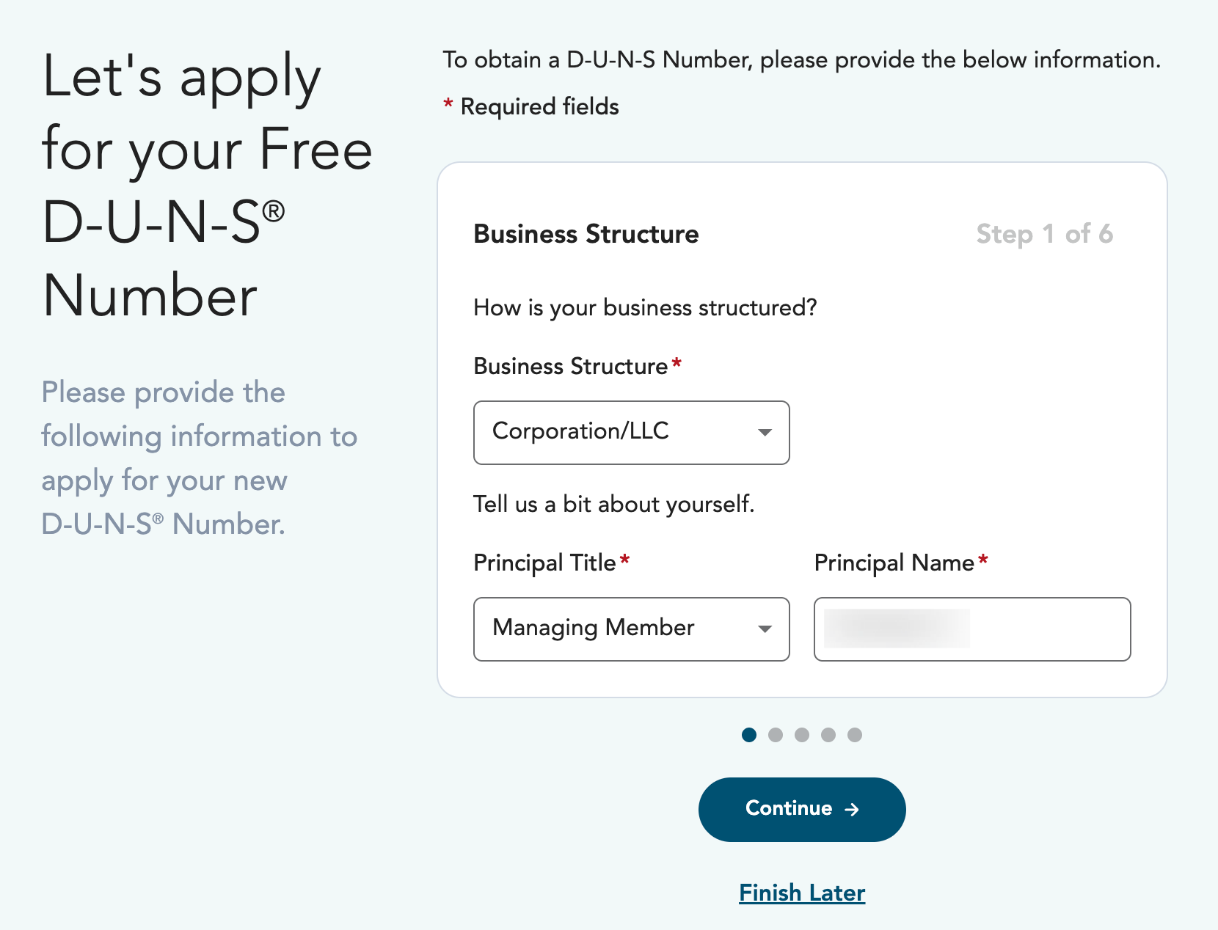
Task: Select the first, active step dot
Action: [748, 735]
